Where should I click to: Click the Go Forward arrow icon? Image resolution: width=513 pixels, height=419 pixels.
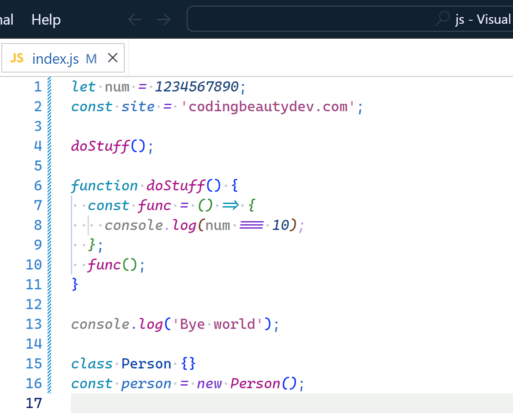163,20
